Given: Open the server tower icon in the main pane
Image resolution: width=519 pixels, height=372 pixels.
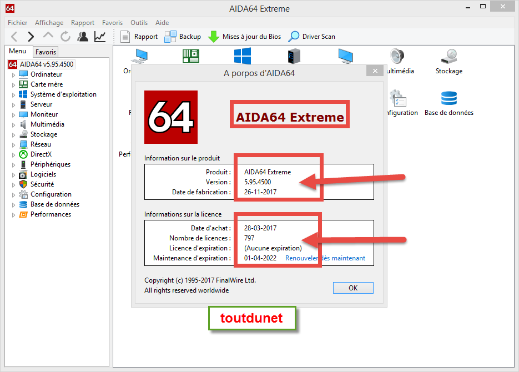Looking at the screenshot, I should click(294, 56).
